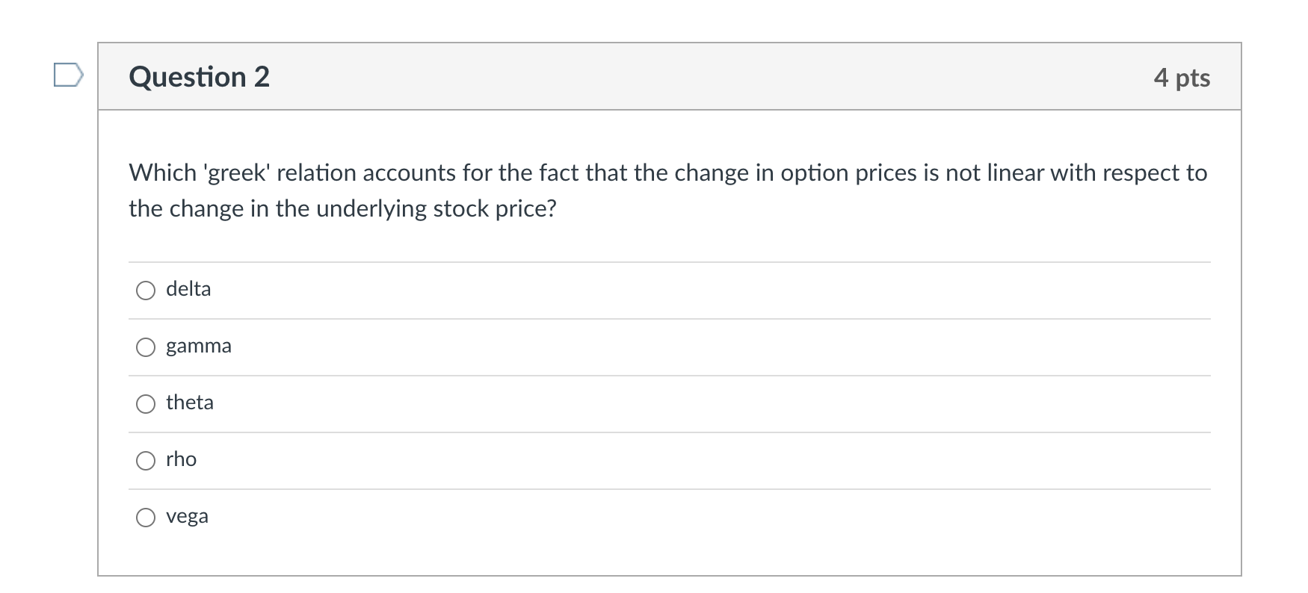Image resolution: width=1308 pixels, height=593 pixels.
Task: Click the 'Question 2' header title
Action: (199, 77)
